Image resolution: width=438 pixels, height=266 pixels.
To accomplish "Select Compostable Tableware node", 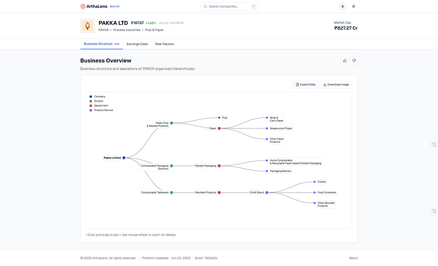I will tap(171, 192).
